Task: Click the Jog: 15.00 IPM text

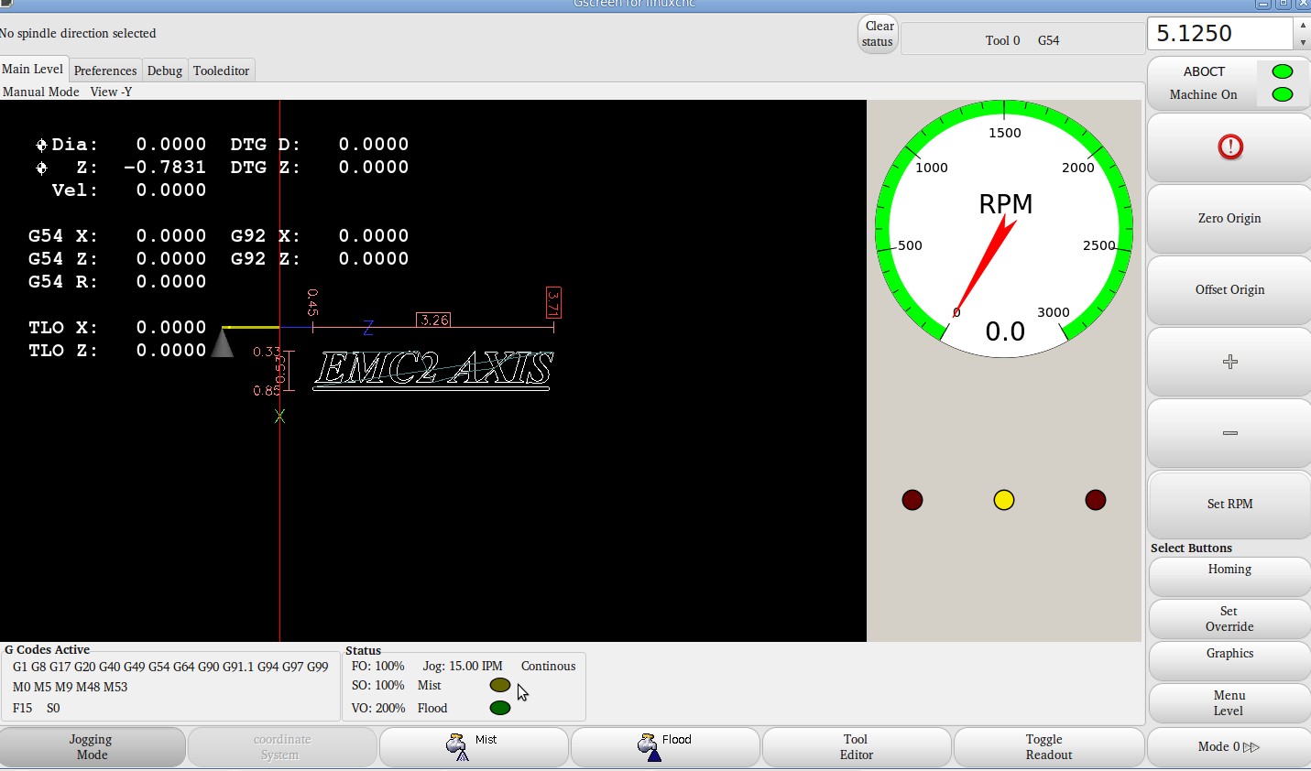Action: pos(463,667)
